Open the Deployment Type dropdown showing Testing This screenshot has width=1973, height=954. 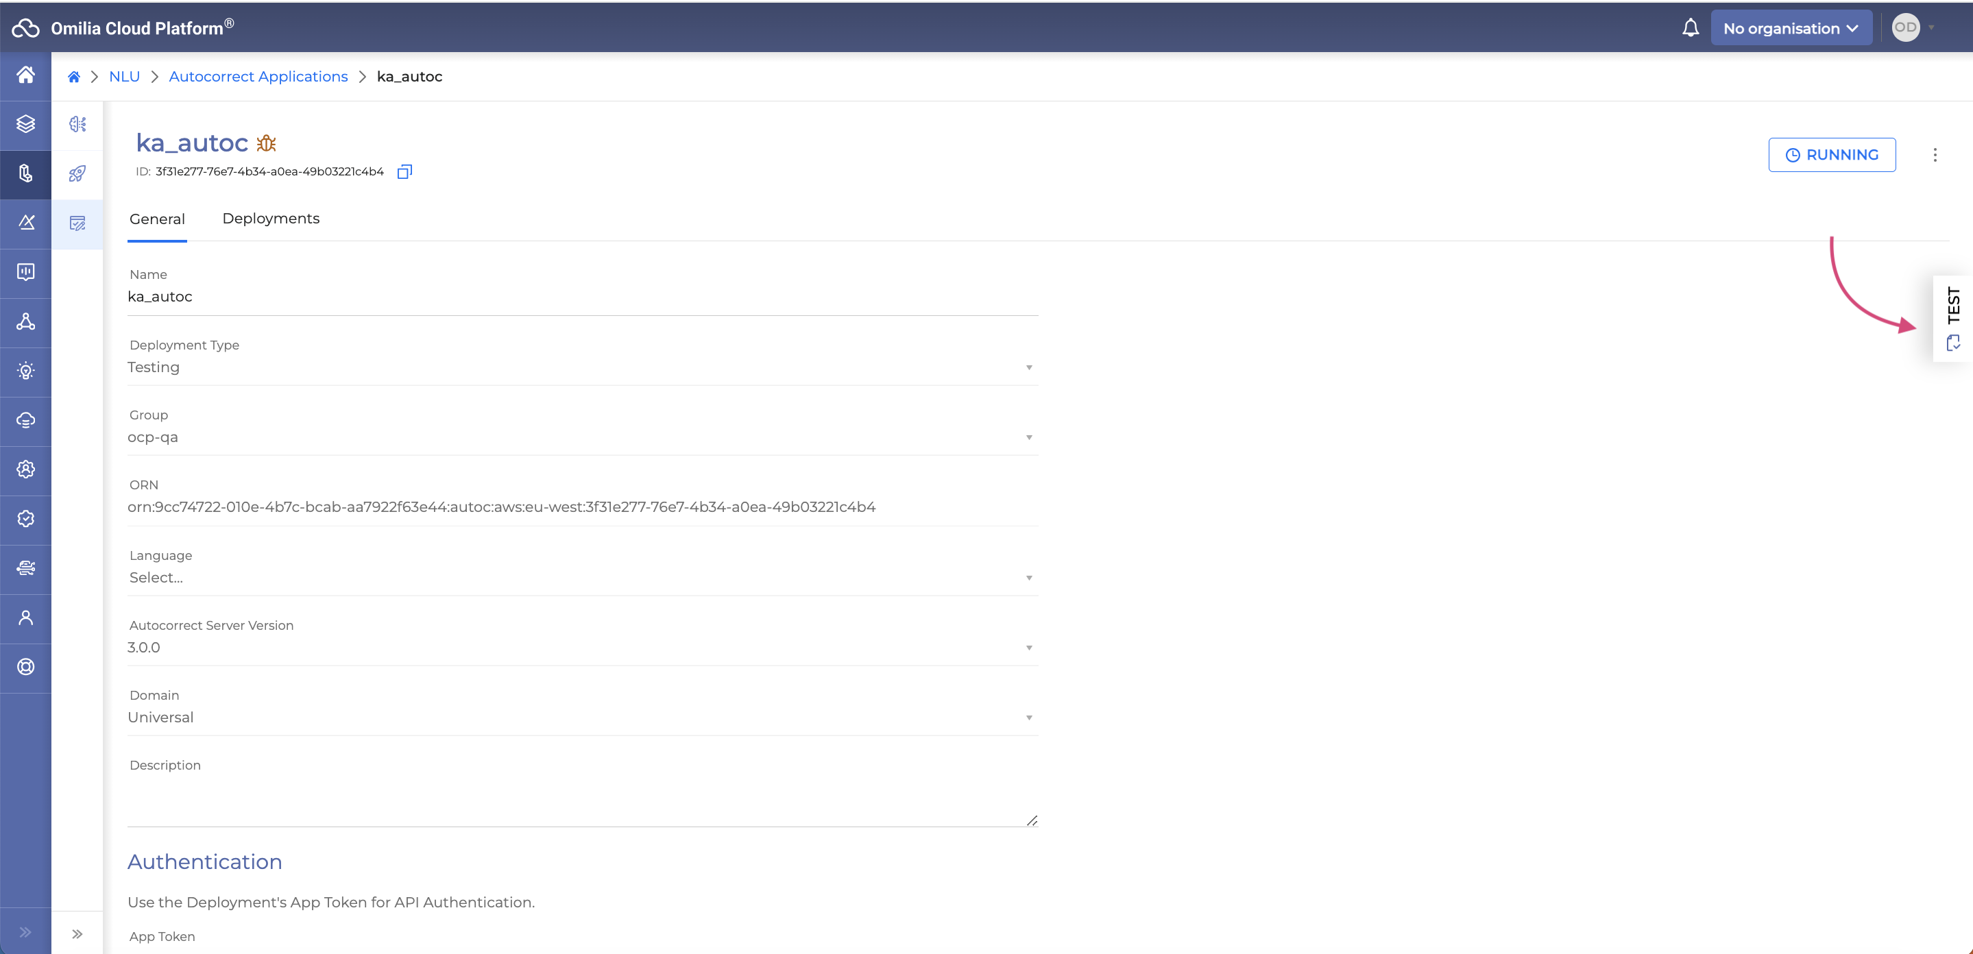[582, 367]
